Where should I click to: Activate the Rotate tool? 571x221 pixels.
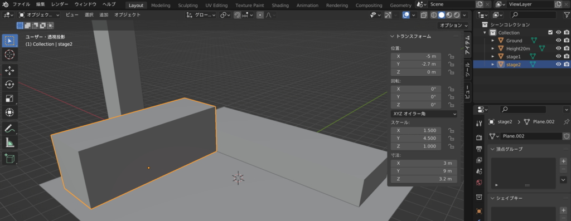pos(9,84)
